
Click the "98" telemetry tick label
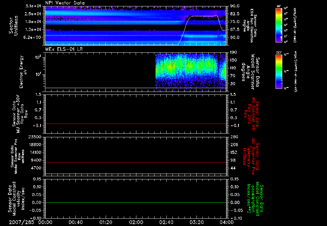[232, 160]
